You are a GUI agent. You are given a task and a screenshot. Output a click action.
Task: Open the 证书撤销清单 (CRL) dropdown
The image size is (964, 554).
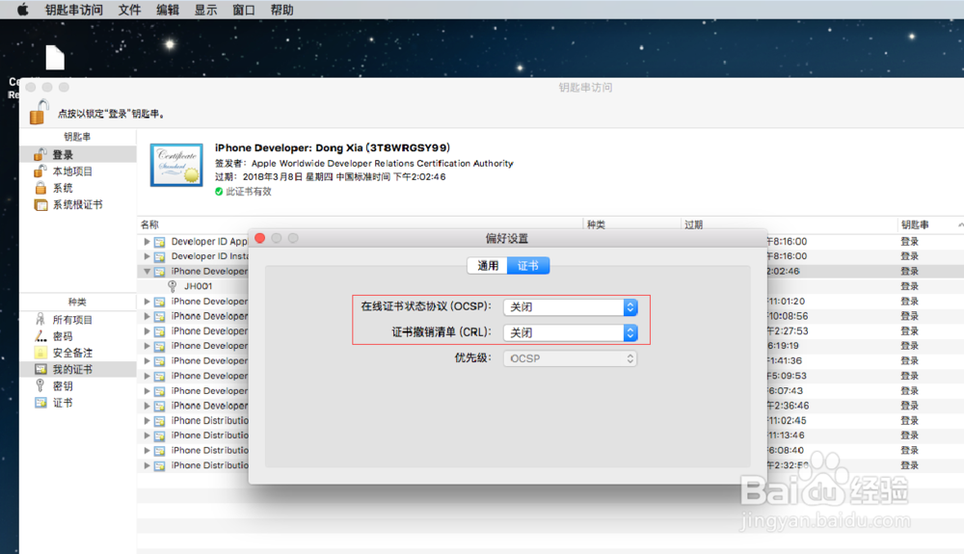point(570,333)
